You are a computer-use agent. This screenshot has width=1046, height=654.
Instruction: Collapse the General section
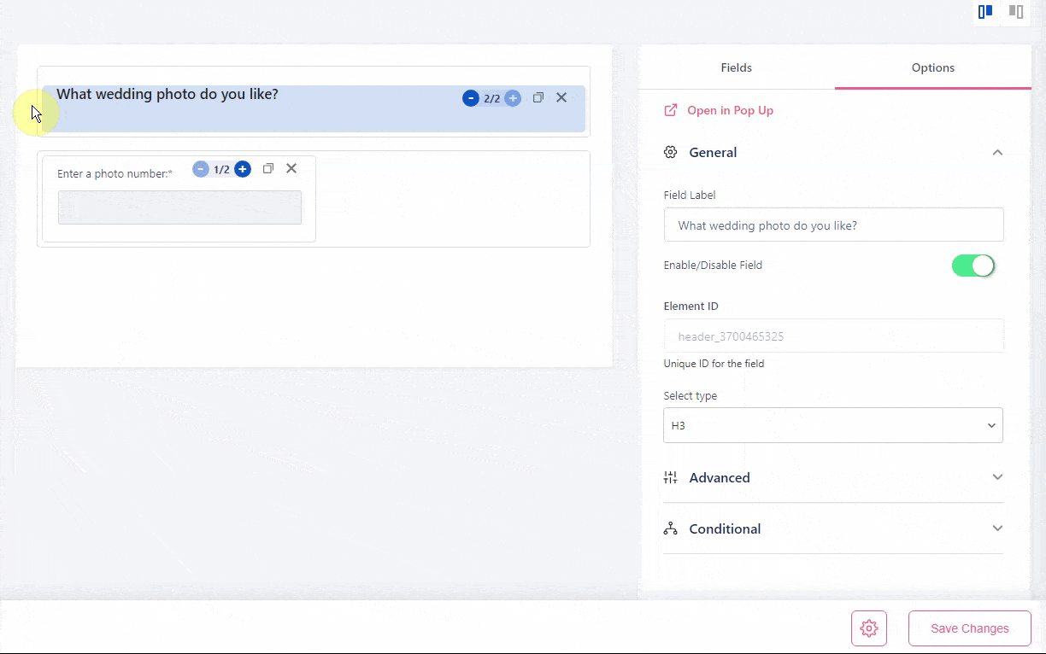[x=997, y=152]
